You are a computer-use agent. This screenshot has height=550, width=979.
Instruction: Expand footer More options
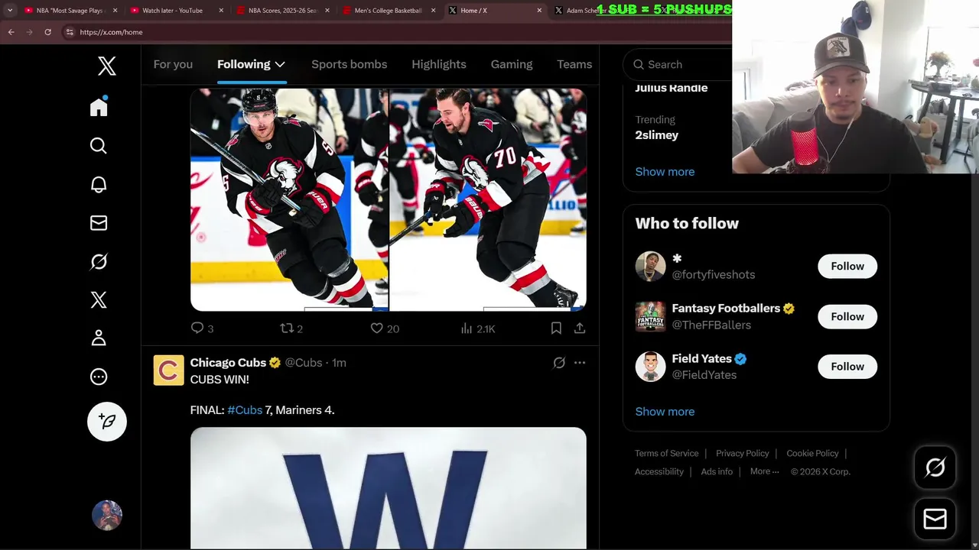click(x=764, y=471)
